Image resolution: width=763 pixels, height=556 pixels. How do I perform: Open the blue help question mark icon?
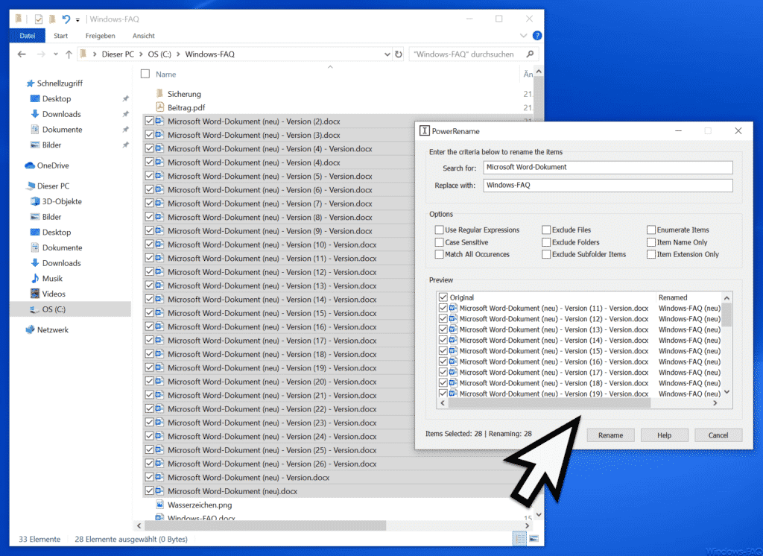(x=536, y=36)
